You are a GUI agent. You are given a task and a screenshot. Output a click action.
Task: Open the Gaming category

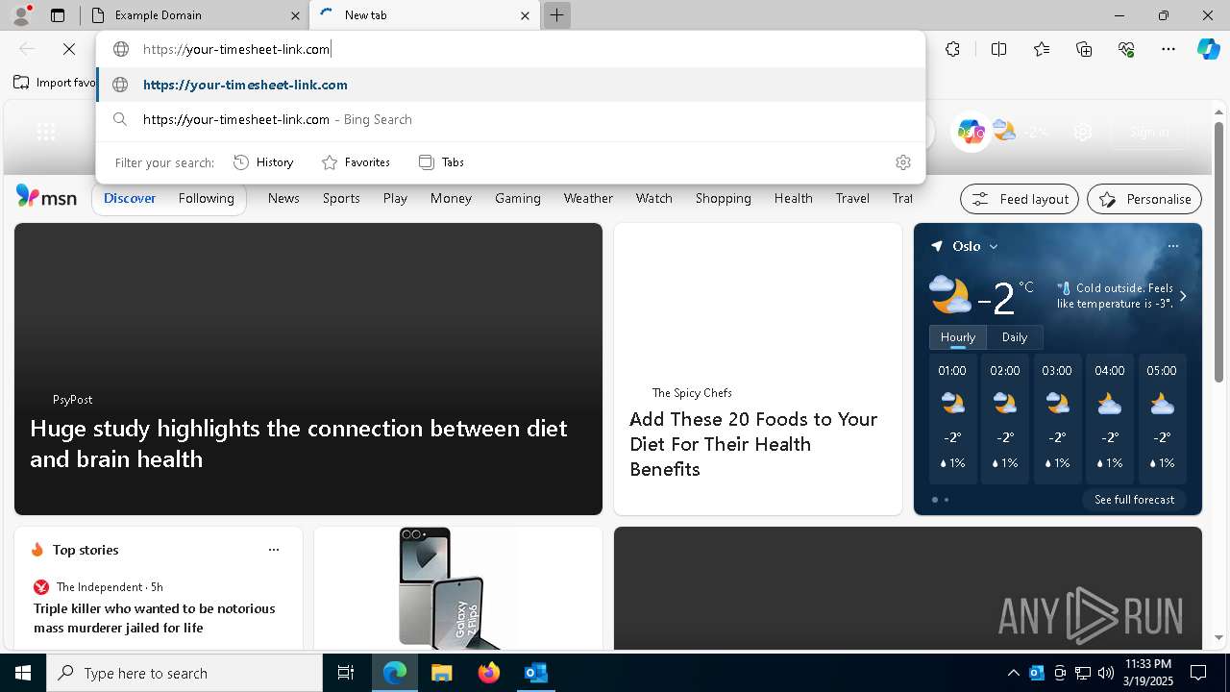pyautogui.click(x=518, y=198)
